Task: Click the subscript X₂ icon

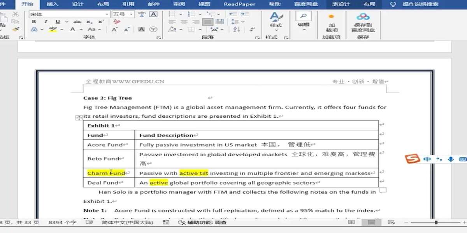Action: [x=90, y=22]
